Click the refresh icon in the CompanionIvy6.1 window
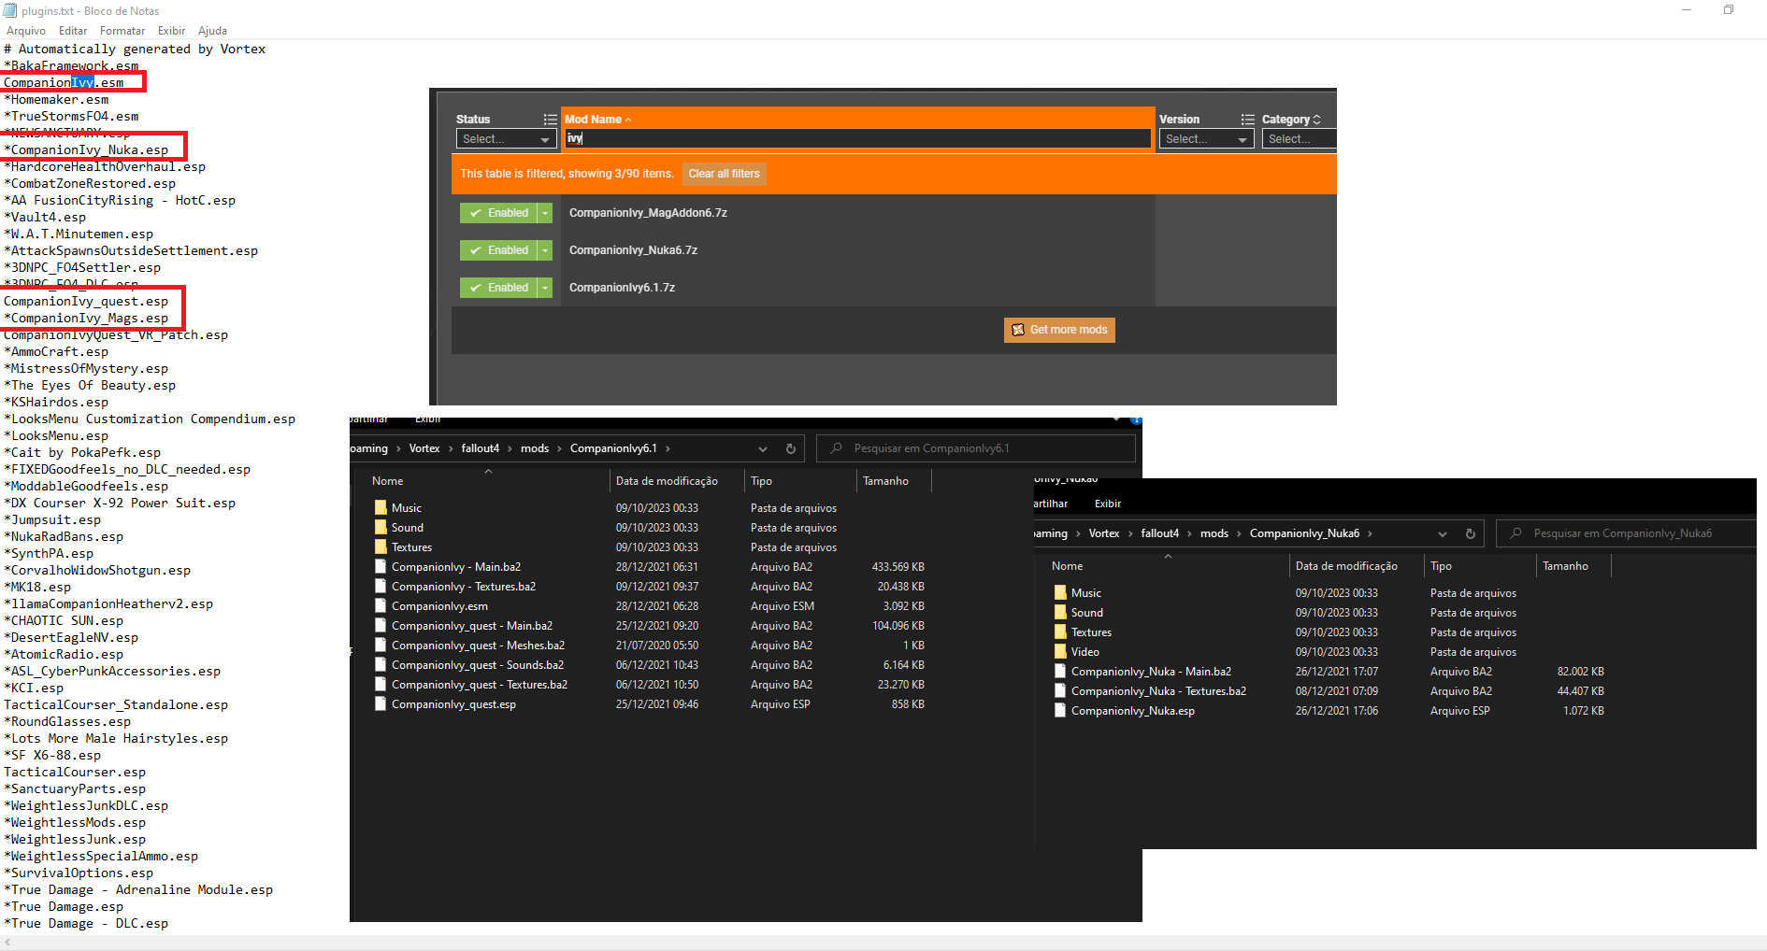The width and height of the screenshot is (1767, 951). point(790,448)
